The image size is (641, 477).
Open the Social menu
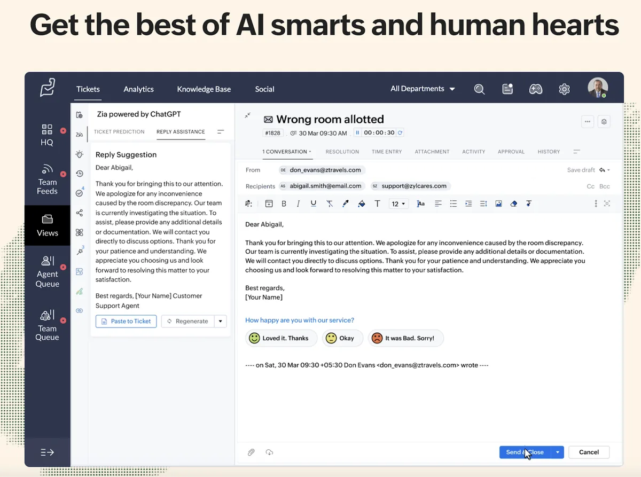coord(264,89)
